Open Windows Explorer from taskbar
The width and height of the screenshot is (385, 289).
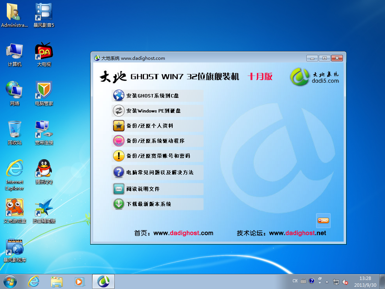tap(57, 281)
